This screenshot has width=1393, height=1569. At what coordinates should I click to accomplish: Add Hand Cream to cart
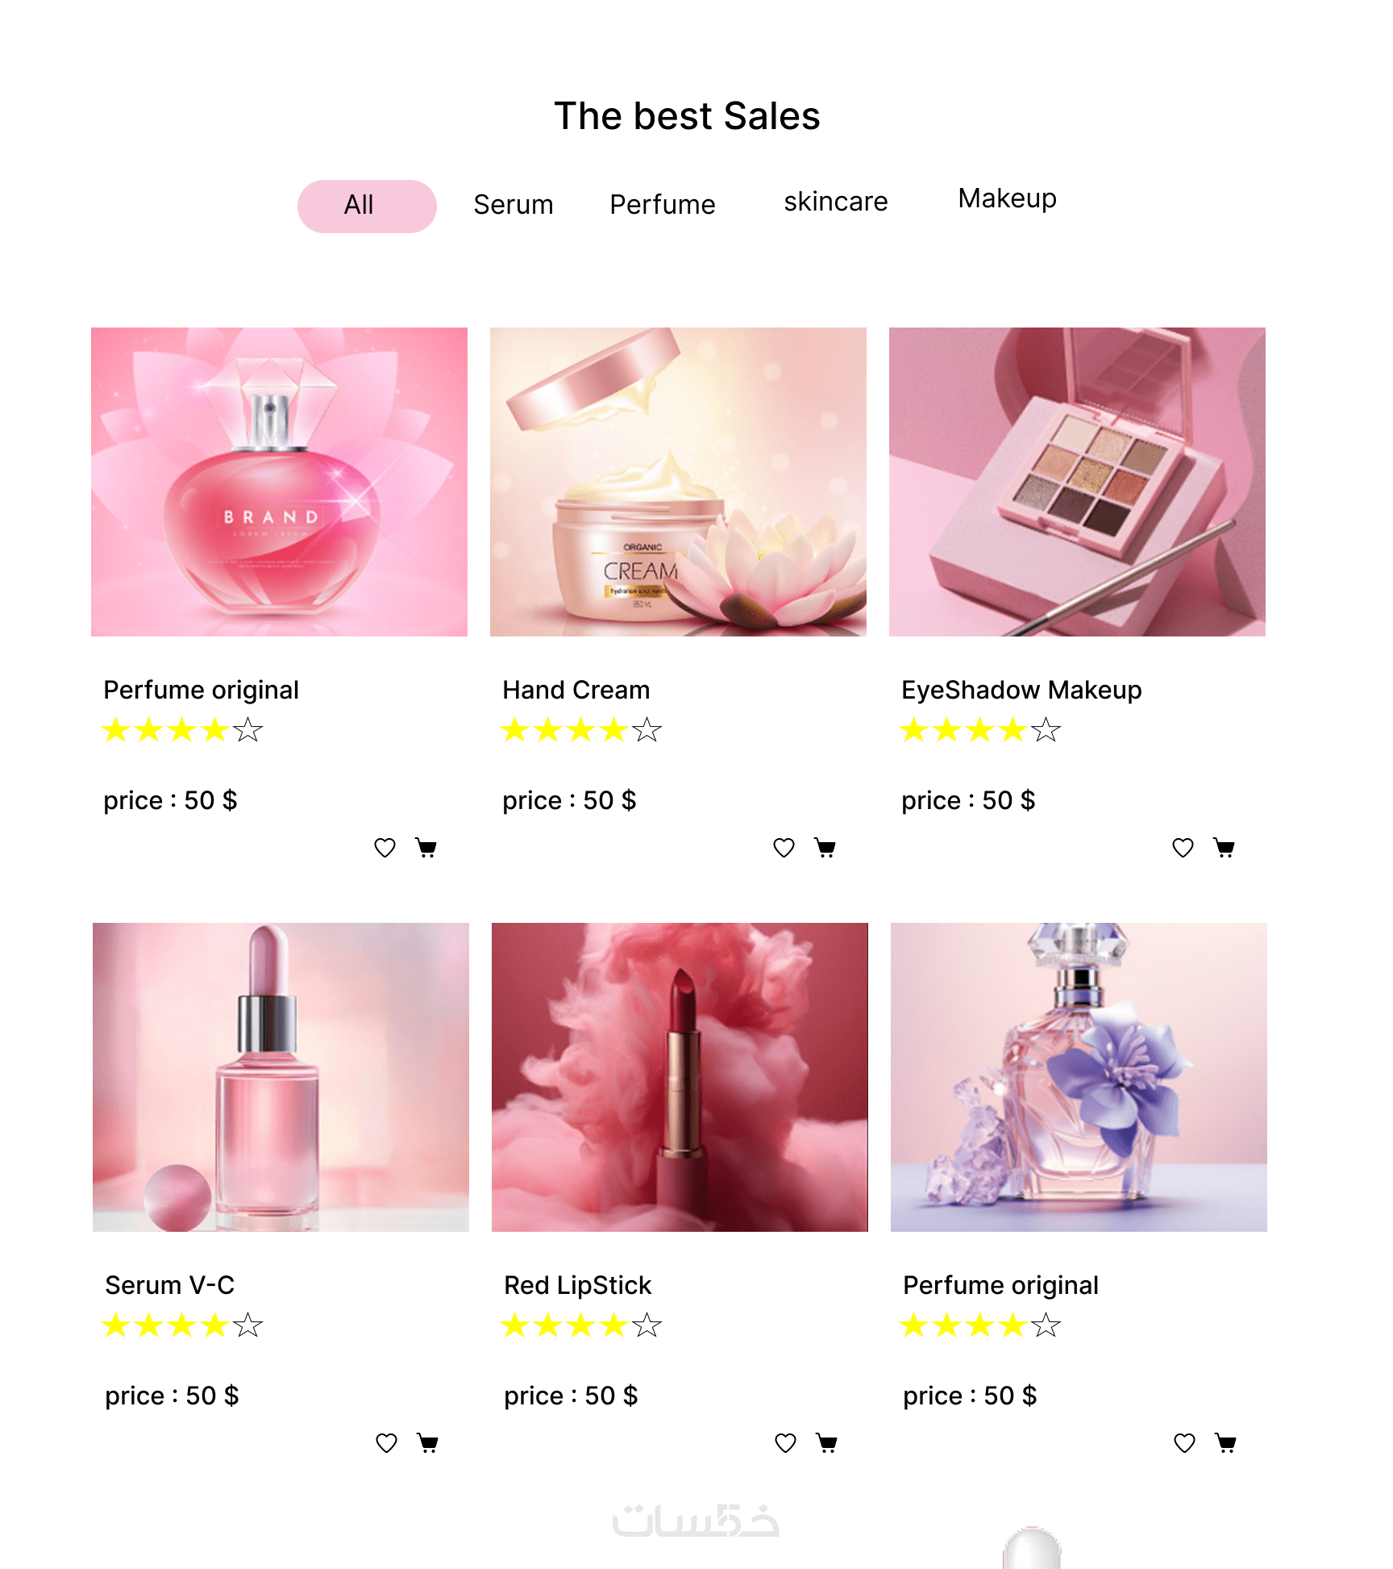pos(825,848)
